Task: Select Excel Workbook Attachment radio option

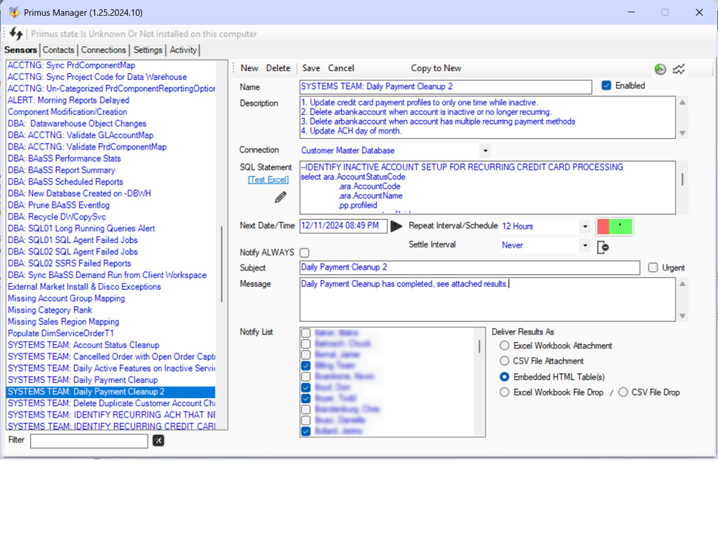Action: point(504,346)
